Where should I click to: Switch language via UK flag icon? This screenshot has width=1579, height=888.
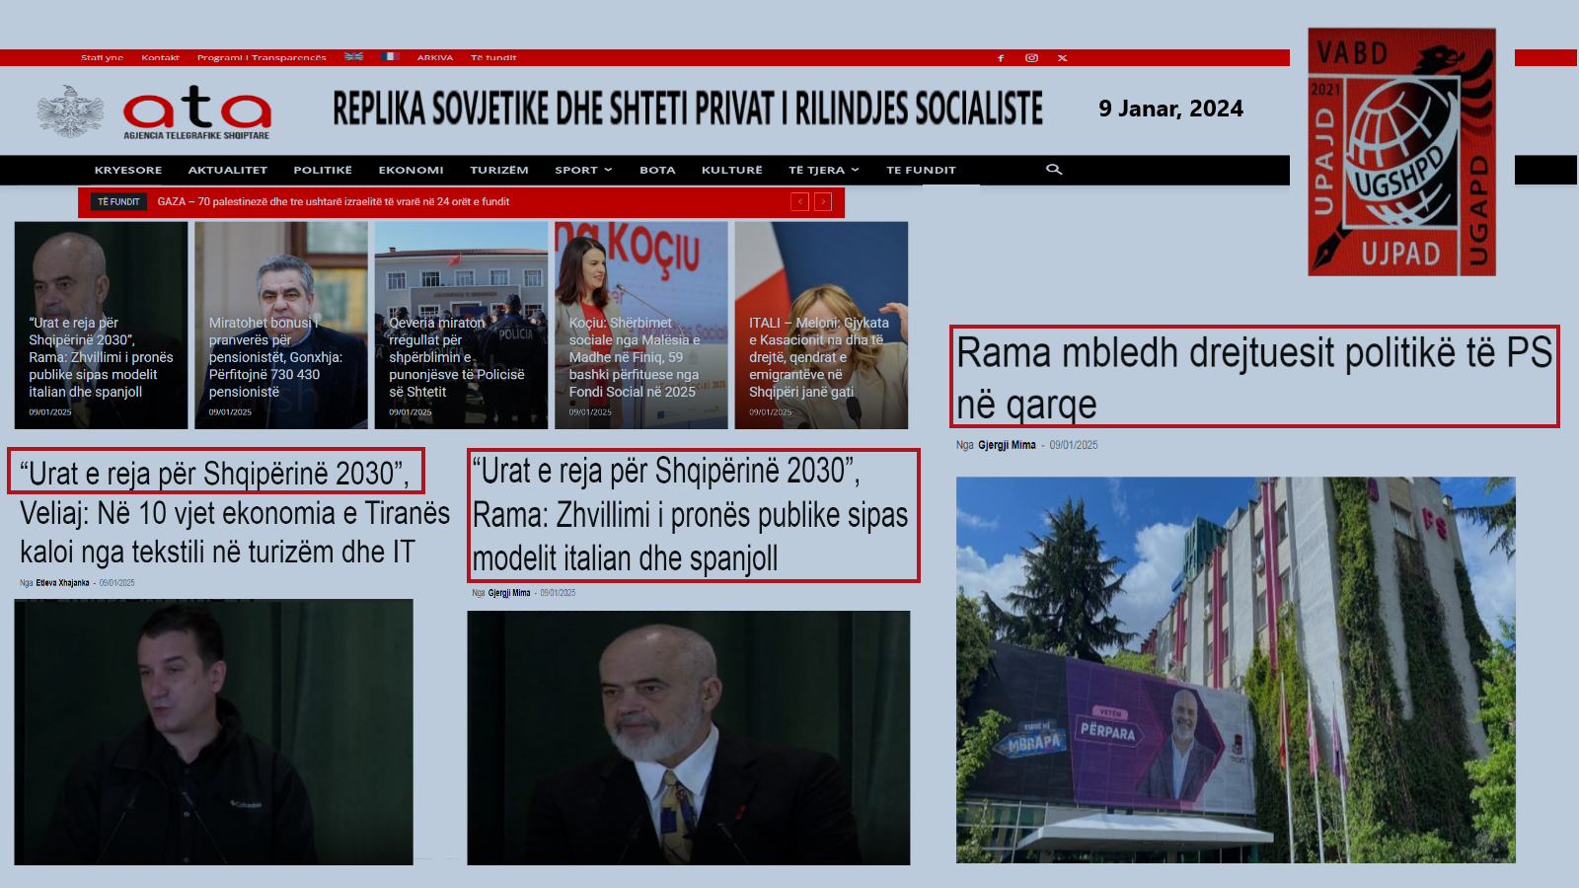point(353,57)
